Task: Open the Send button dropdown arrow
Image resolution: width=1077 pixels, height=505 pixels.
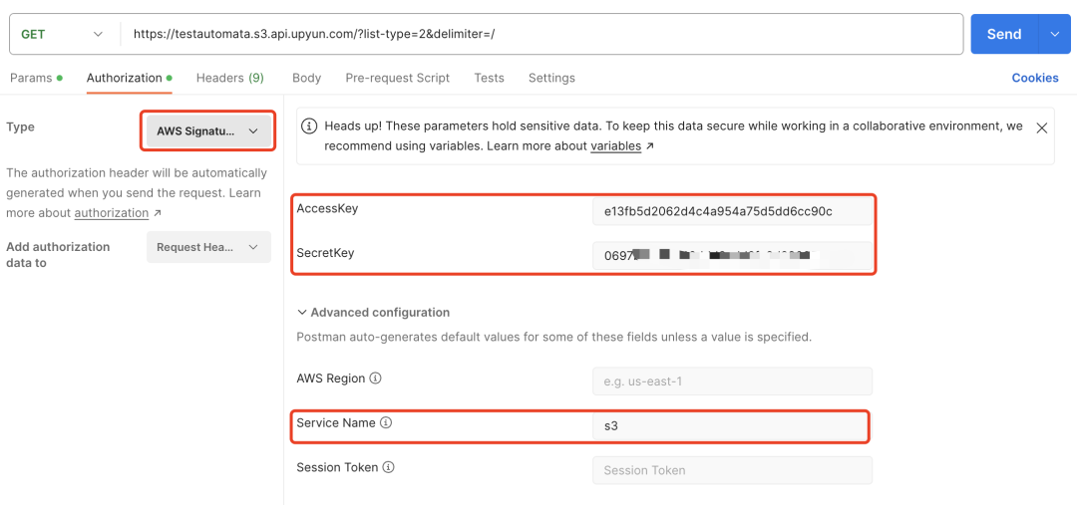Action: pos(1055,34)
